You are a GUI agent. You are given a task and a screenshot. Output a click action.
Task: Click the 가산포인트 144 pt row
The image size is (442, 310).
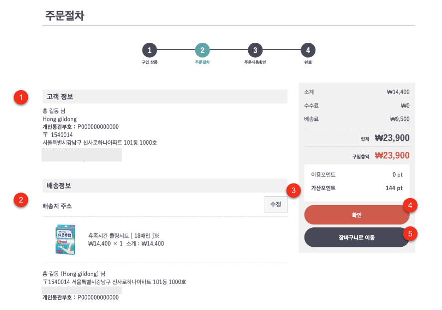[357, 188]
